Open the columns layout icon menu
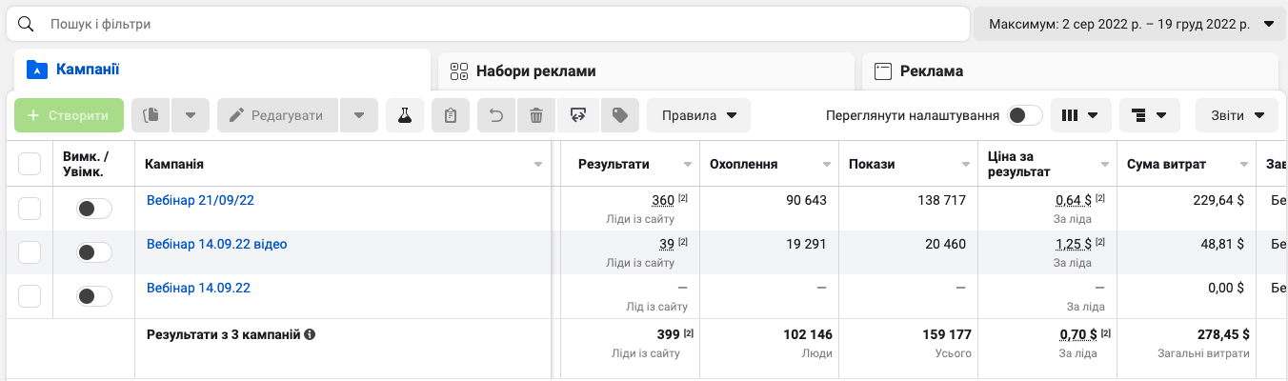This screenshot has width=1288, height=381. pyautogui.click(x=1079, y=115)
